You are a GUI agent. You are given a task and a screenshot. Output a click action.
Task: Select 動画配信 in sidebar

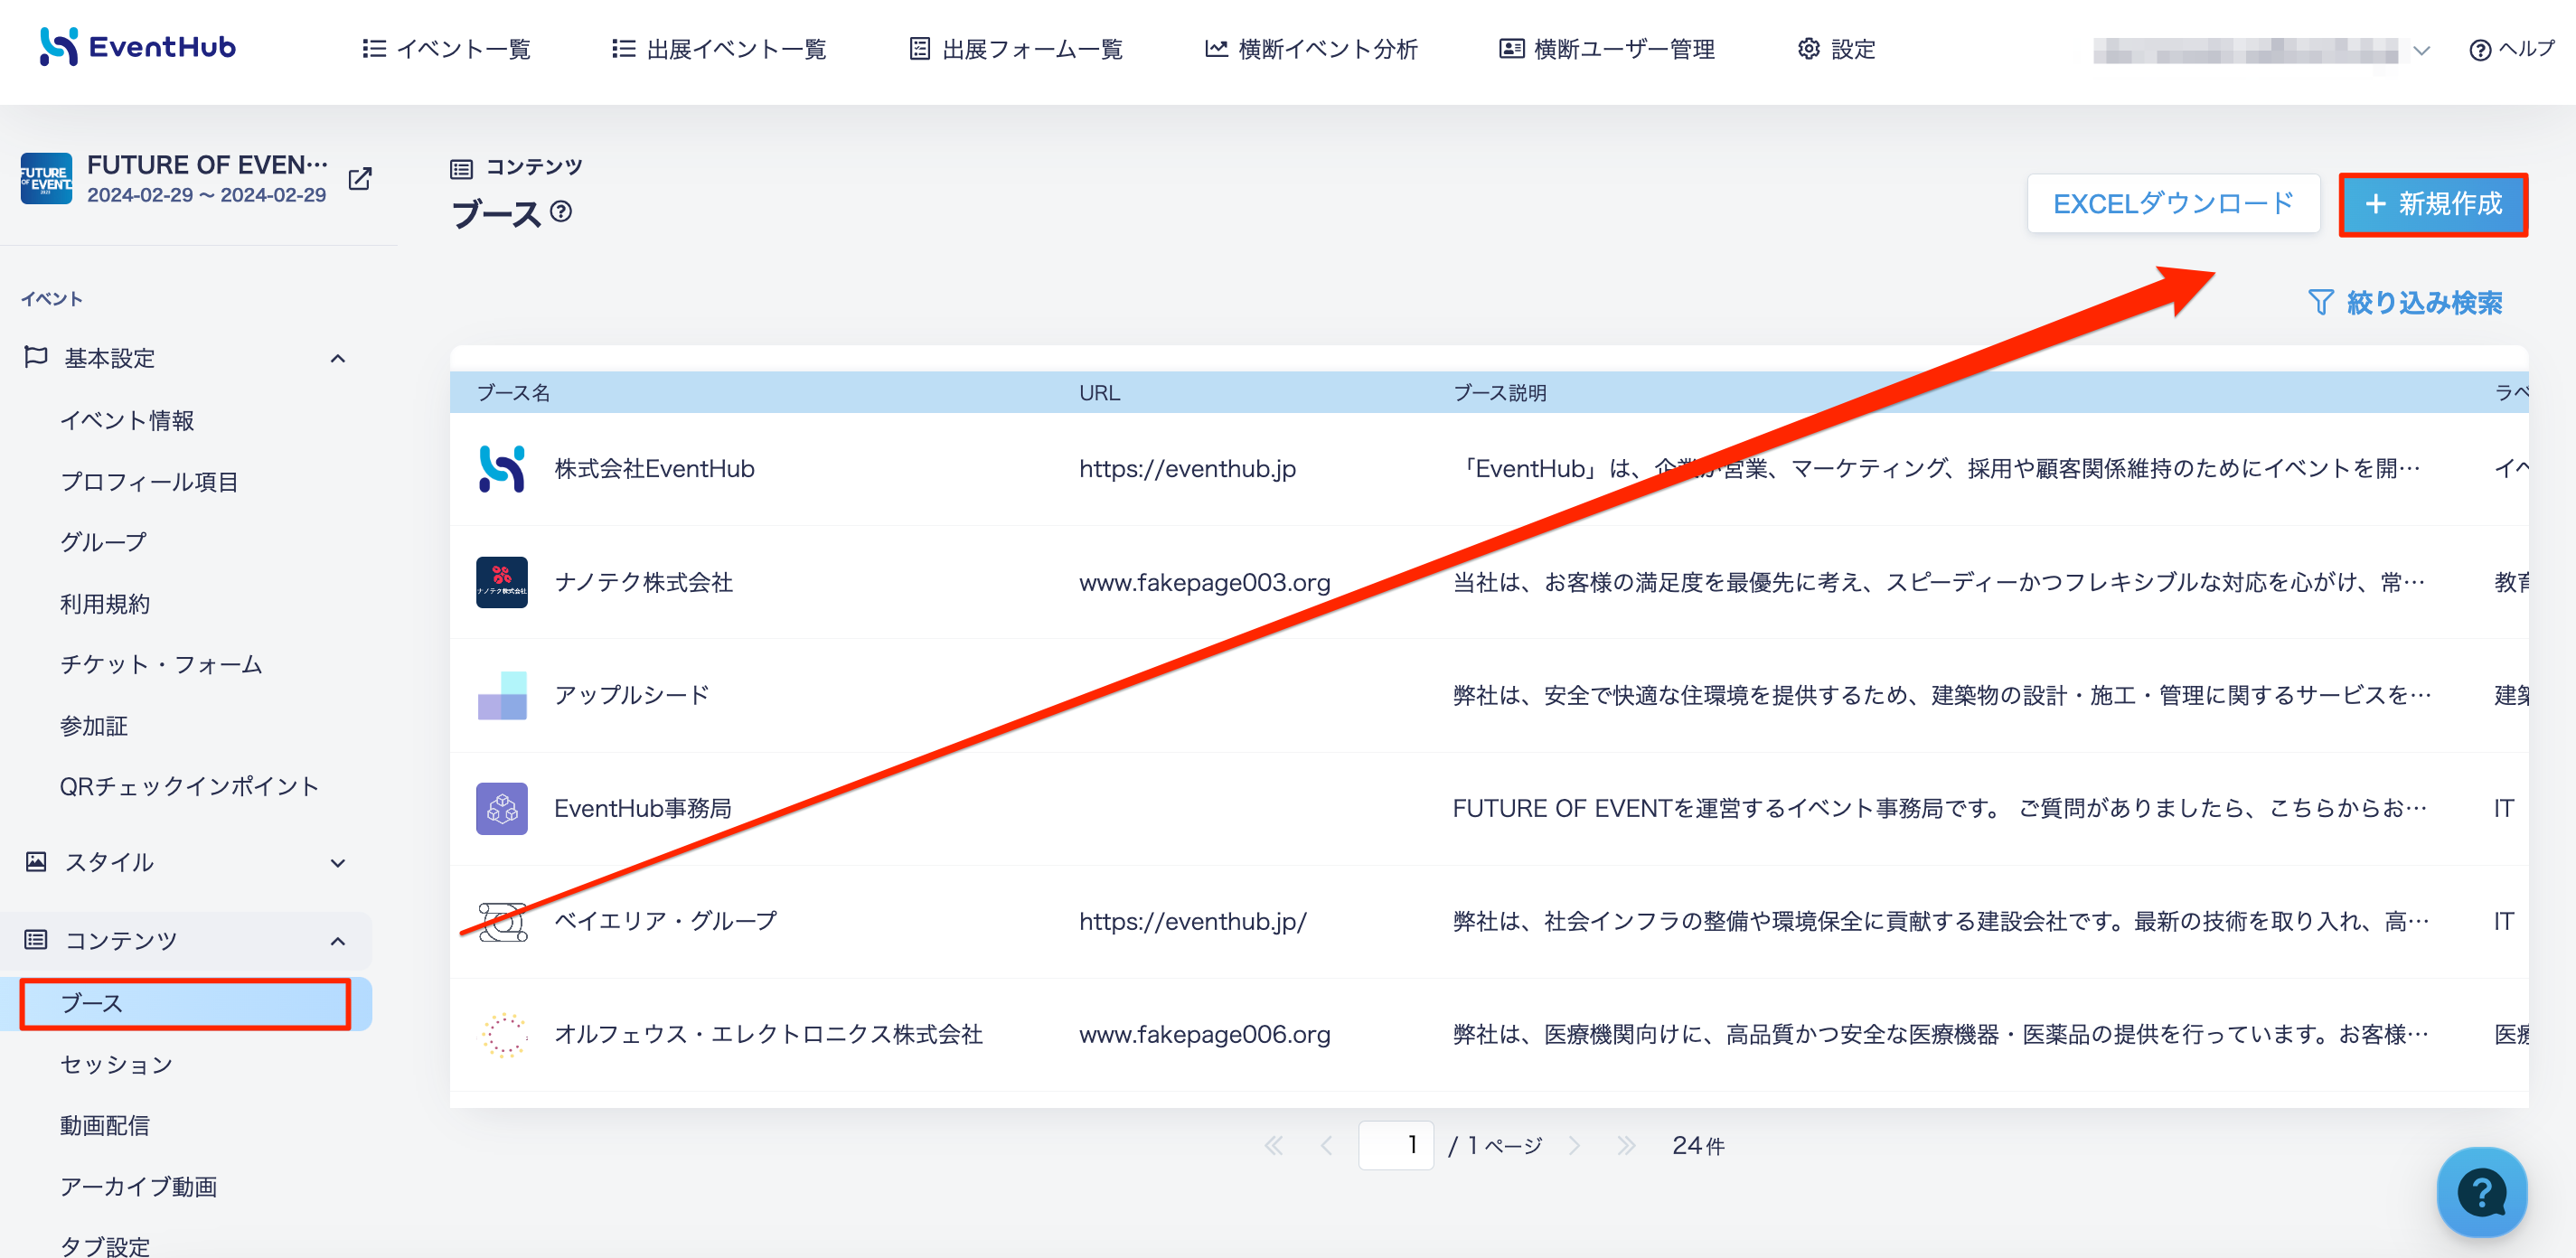tap(105, 1125)
